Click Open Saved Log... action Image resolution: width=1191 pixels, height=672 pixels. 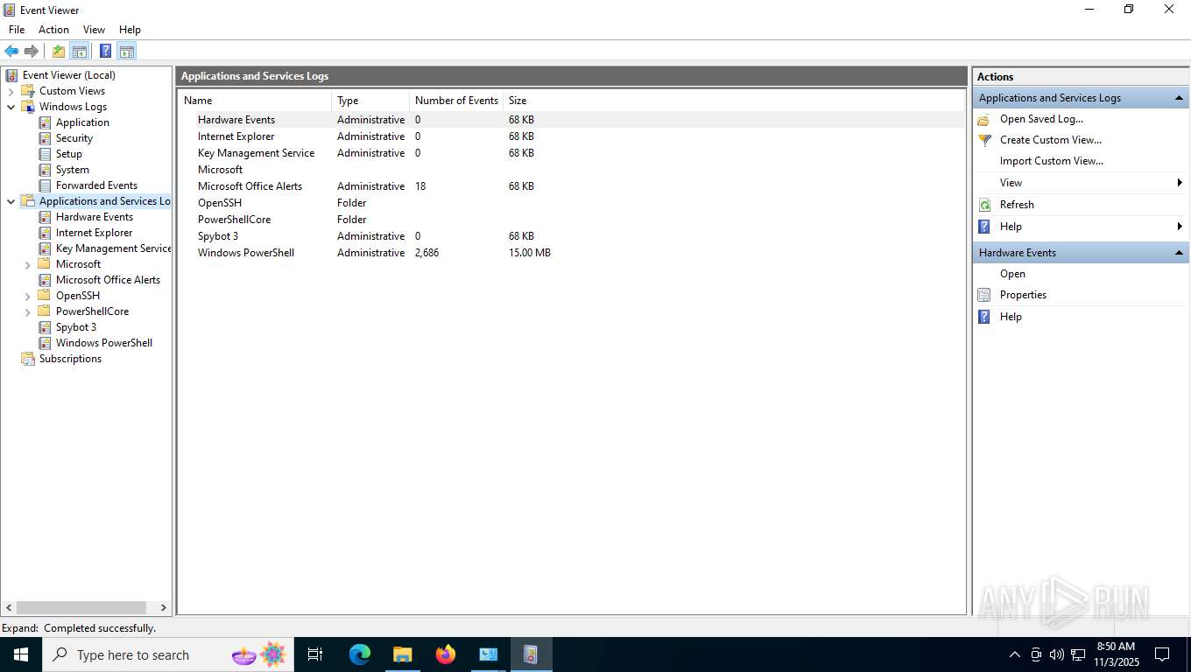tap(1041, 119)
